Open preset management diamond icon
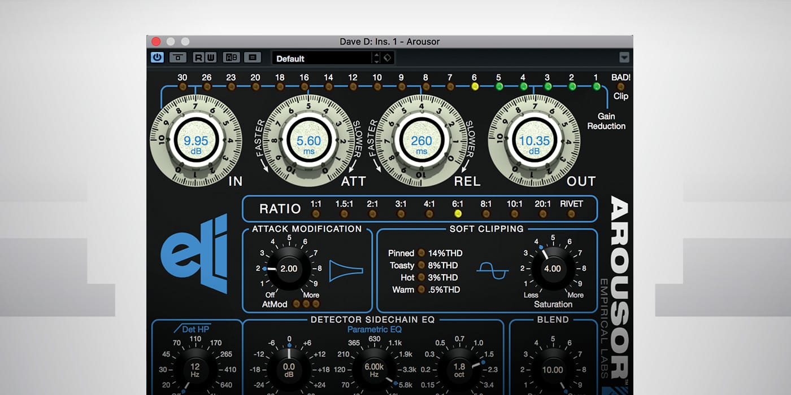791x395 pixels. (x=388, y=58)
